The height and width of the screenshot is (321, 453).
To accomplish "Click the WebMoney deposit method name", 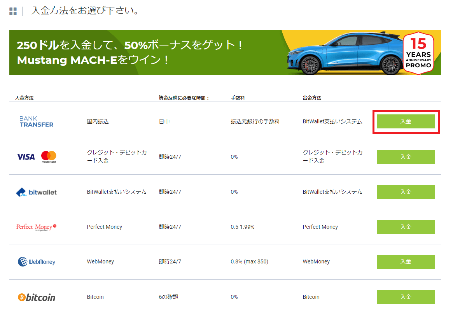I will 100,262.
